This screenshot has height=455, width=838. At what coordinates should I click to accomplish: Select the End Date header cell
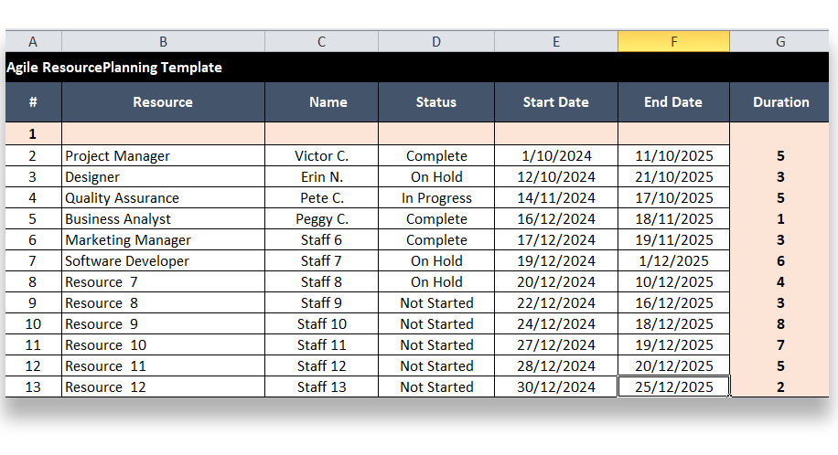point(673,102)
